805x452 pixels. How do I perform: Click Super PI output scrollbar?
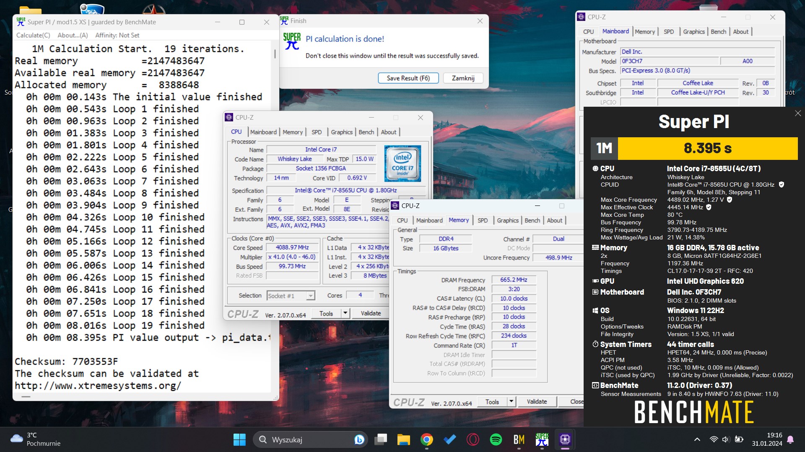(275, 54)
